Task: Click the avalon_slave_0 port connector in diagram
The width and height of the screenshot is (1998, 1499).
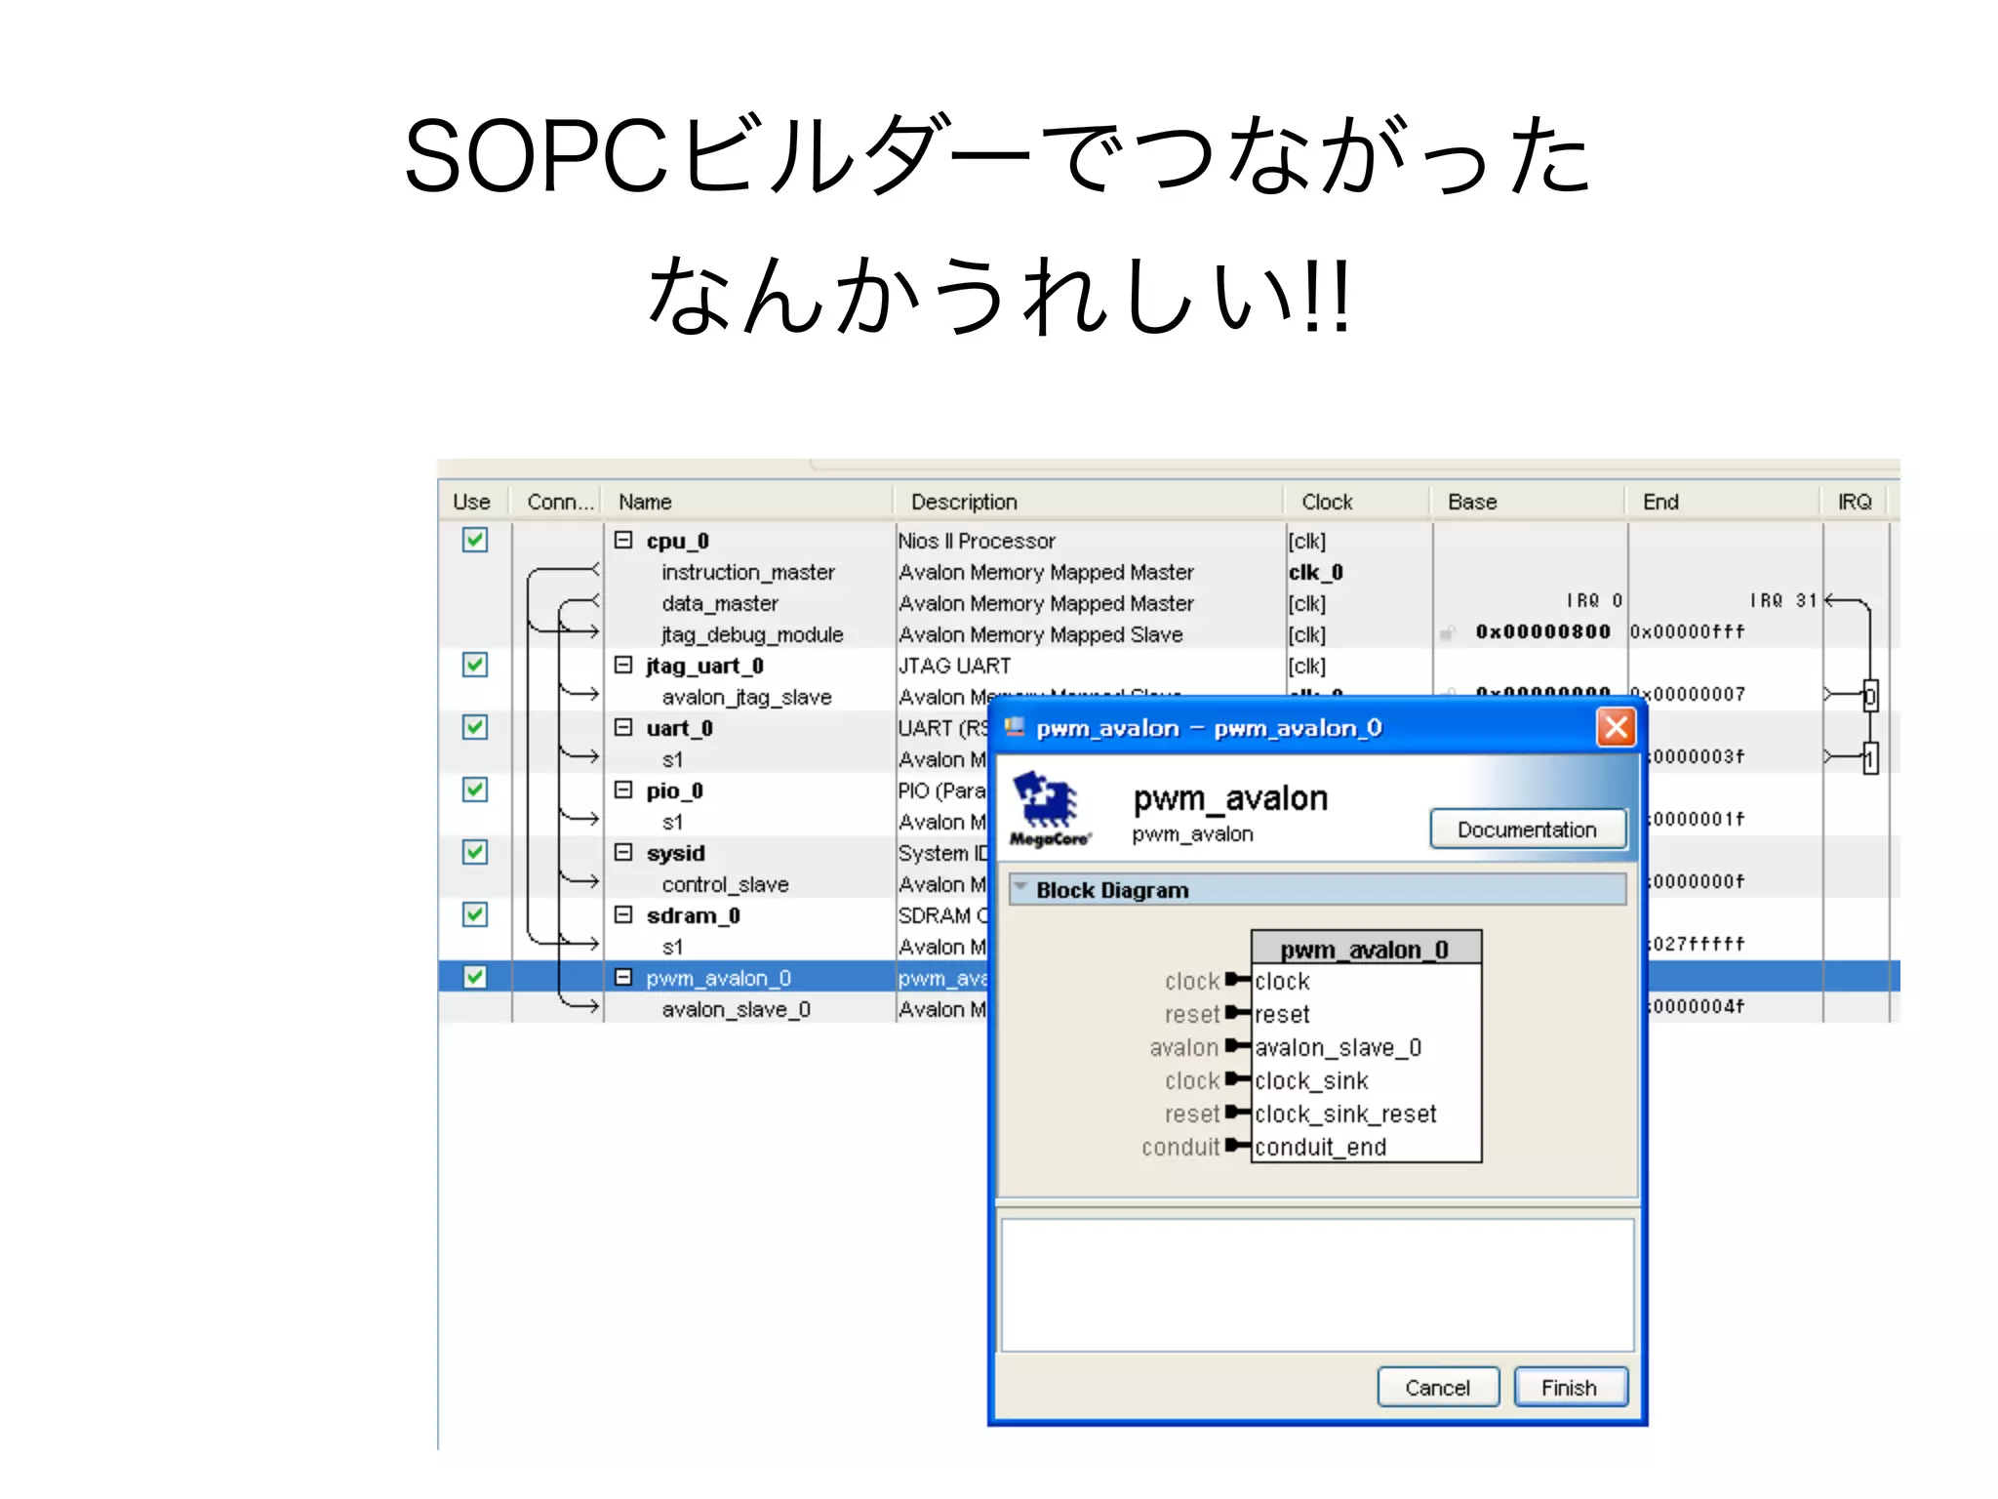Action: point(1238,1046)
